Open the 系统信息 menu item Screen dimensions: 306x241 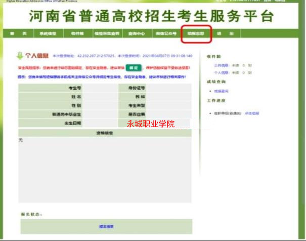click(x=48, y=33)
